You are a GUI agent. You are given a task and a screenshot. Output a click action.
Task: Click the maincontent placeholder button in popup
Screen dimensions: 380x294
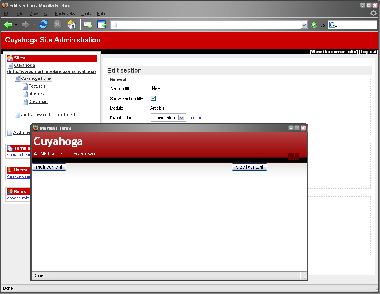(x=49, y=167)
